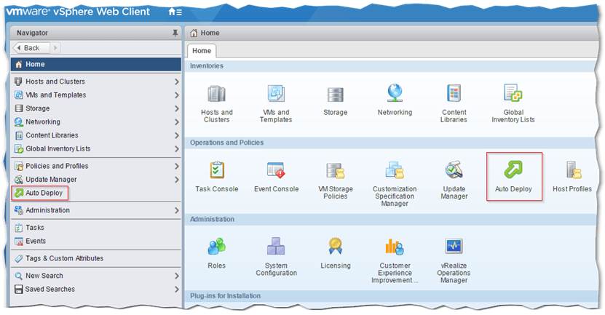Click the vSphere Web Client title
Screen dimensions: 605x315
(101, 12)
